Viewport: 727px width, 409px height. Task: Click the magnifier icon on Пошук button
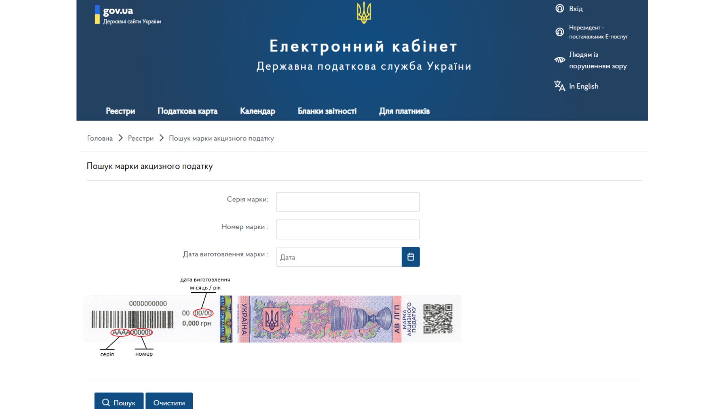click(106, 403)
